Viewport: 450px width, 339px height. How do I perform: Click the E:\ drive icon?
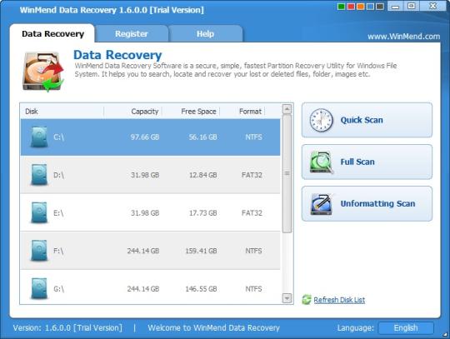39,212
